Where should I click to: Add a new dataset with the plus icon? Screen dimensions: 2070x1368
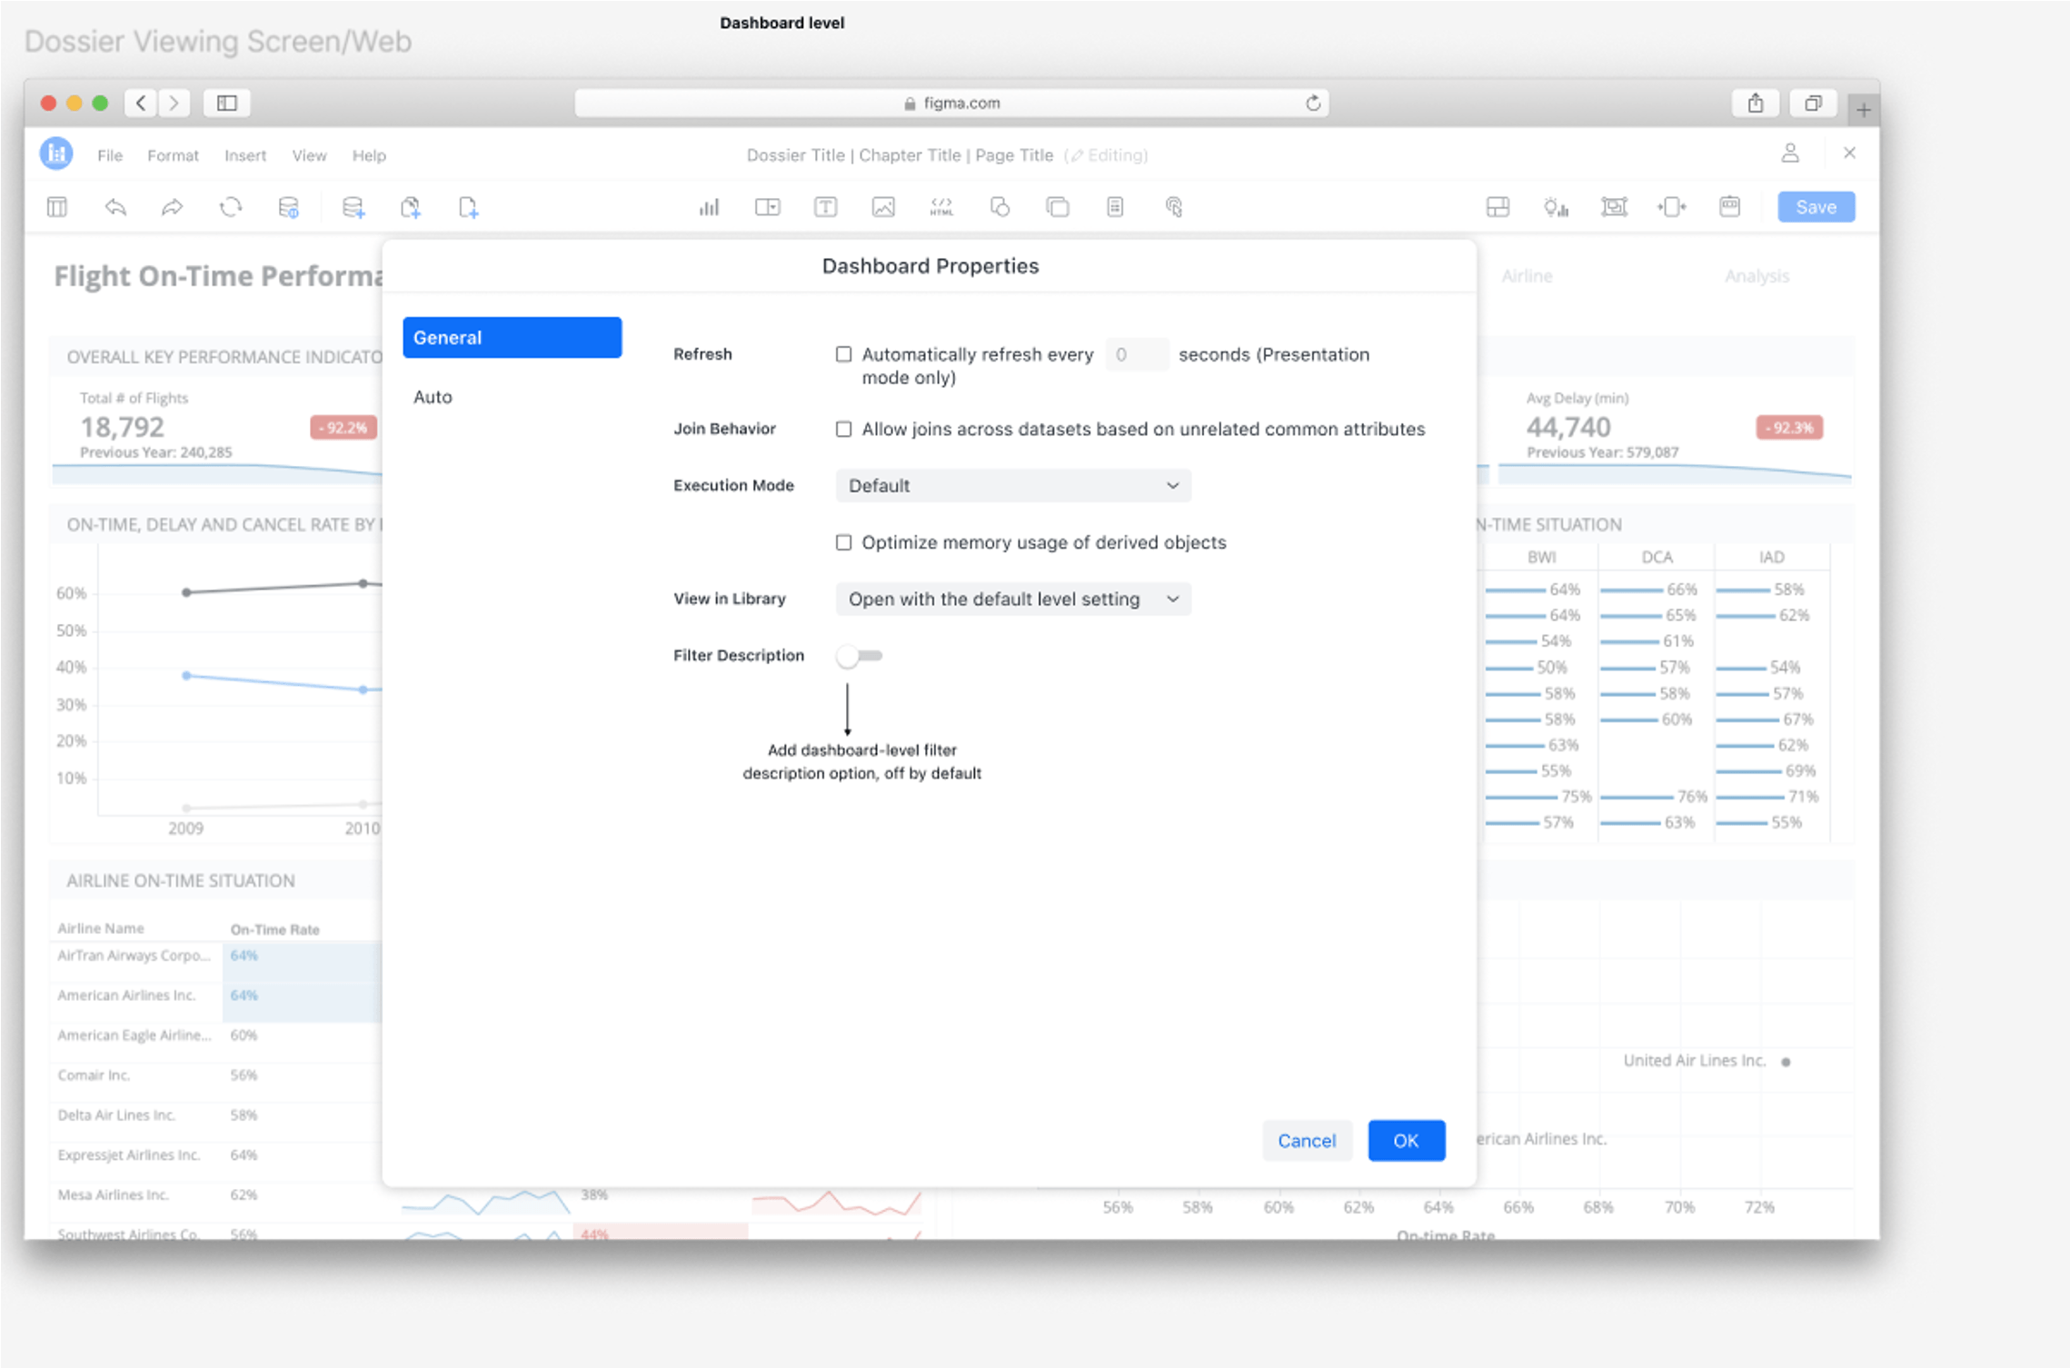354,207
